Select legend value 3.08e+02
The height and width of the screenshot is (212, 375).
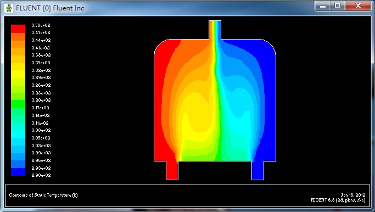(41, 130)
